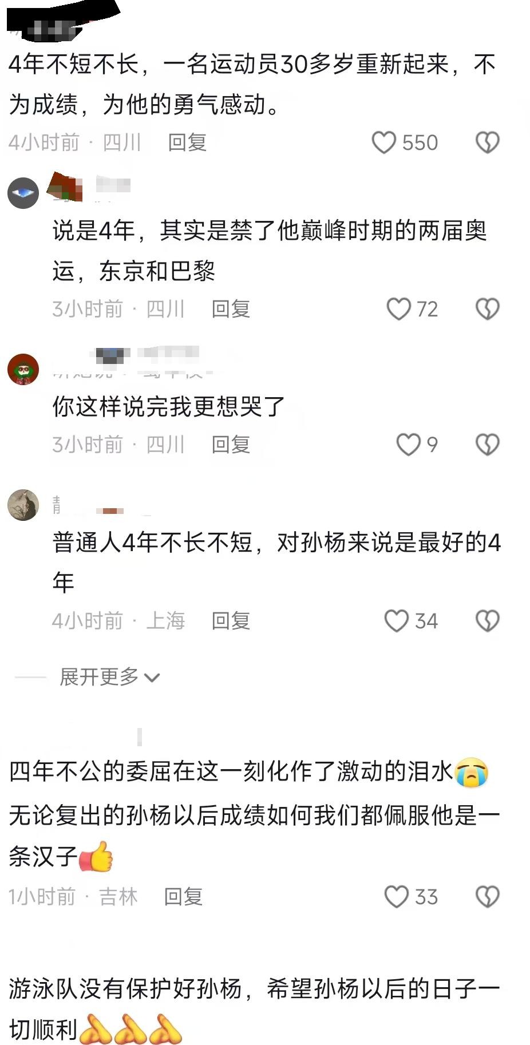Reply to the 上海 commenter
This screenshot has width=530, height=1045.
[x=231, y=621]
